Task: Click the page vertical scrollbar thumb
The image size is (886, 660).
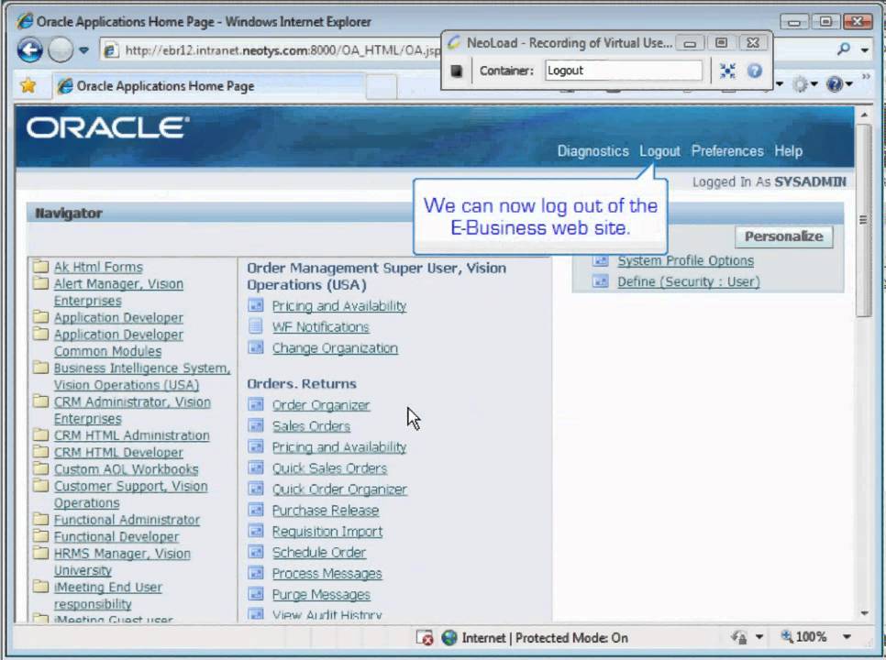Action: 863,220
